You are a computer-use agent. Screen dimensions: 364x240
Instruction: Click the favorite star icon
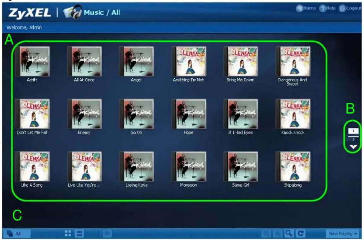[277, 233]
